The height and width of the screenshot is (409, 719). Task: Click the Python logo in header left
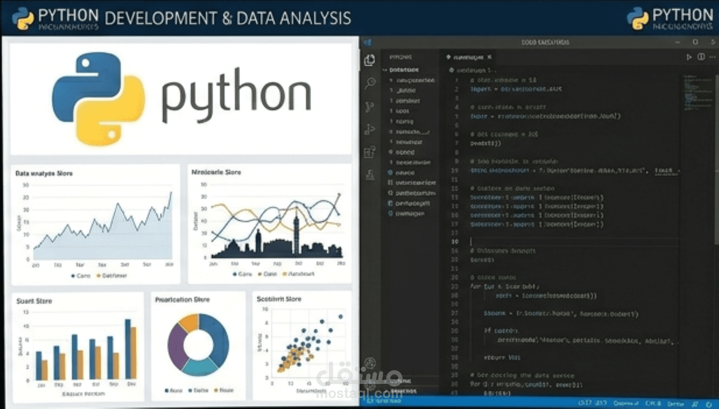(23, 18)
